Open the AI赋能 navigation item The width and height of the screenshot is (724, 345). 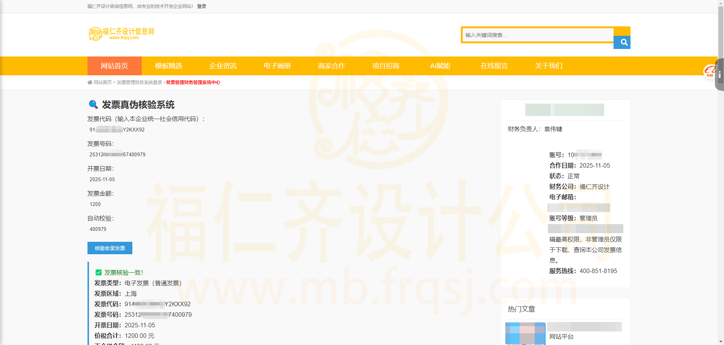click(440, 66)
